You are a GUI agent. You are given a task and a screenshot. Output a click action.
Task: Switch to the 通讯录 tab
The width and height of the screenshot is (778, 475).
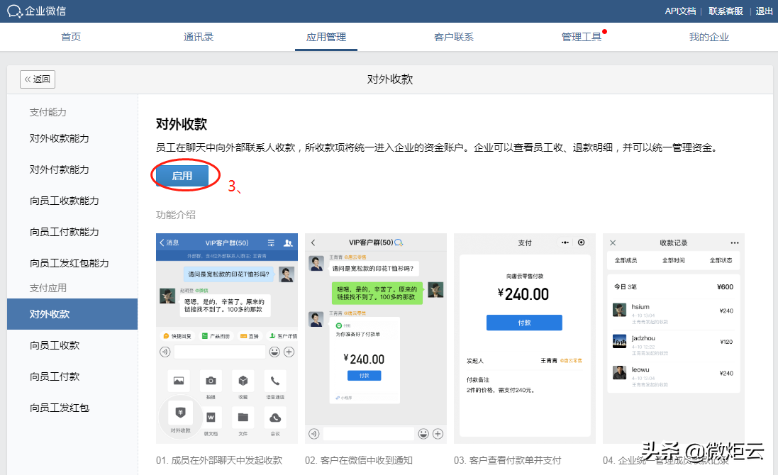pos(198,37)
